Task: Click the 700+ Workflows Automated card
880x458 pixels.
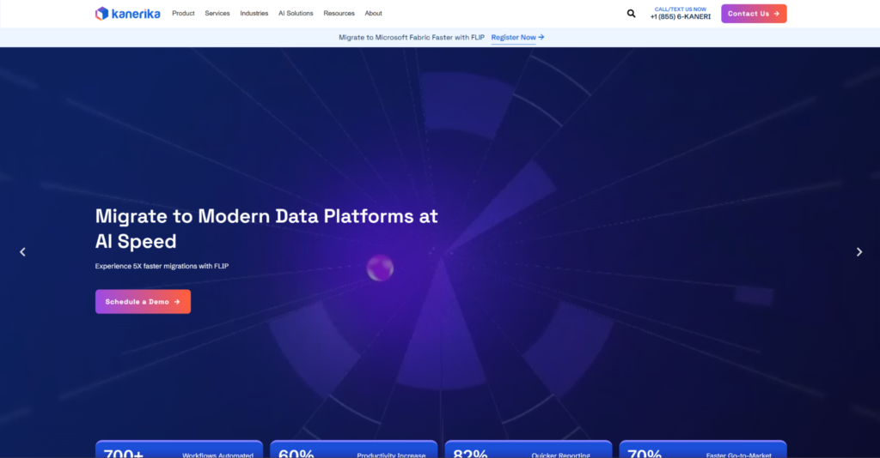Action: click(x=179, y=449)
